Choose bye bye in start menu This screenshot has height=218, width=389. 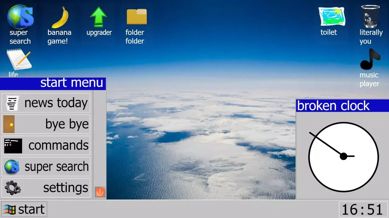[46, 124]
